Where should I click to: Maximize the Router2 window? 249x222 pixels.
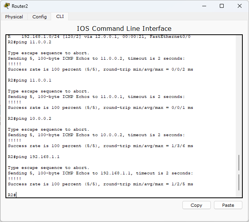point(222,6)
